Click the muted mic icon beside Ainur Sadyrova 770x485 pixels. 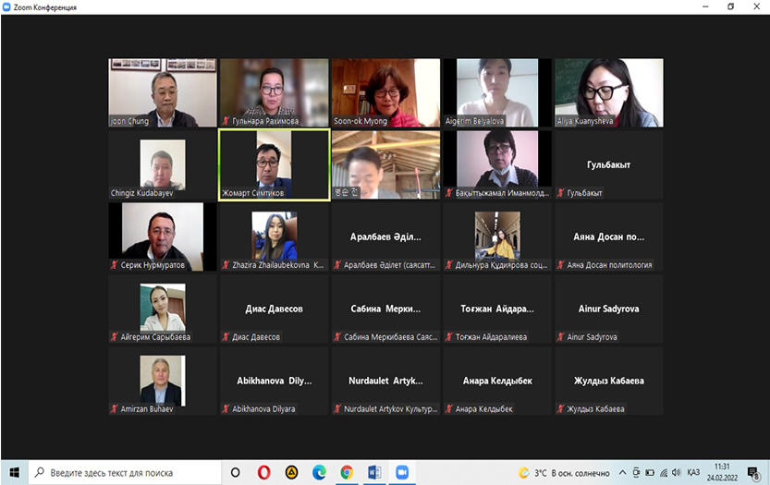[559, 337]
